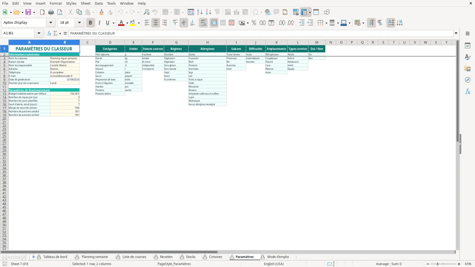Open the Data menu
The image size is (475, 267).
[x=99, y=3]
